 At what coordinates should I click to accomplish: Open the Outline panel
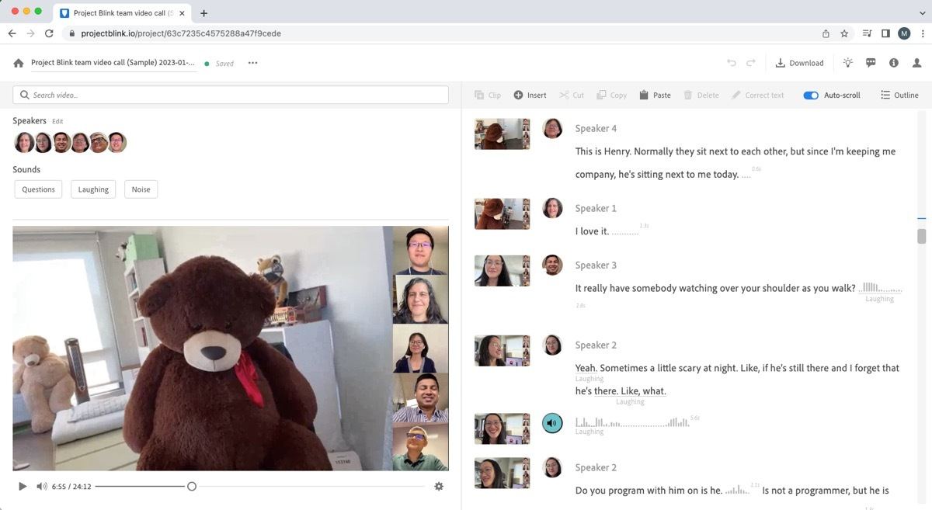(899, 95)
